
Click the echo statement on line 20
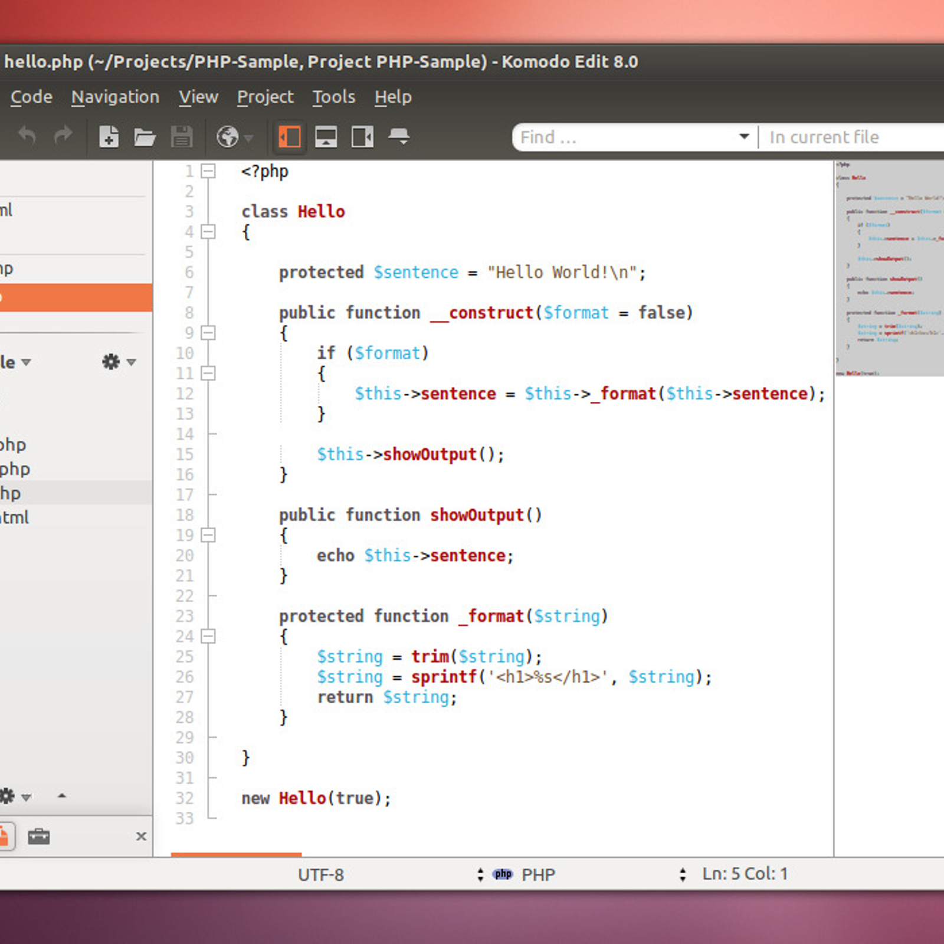pyautogui.click(x=415, y=556)
